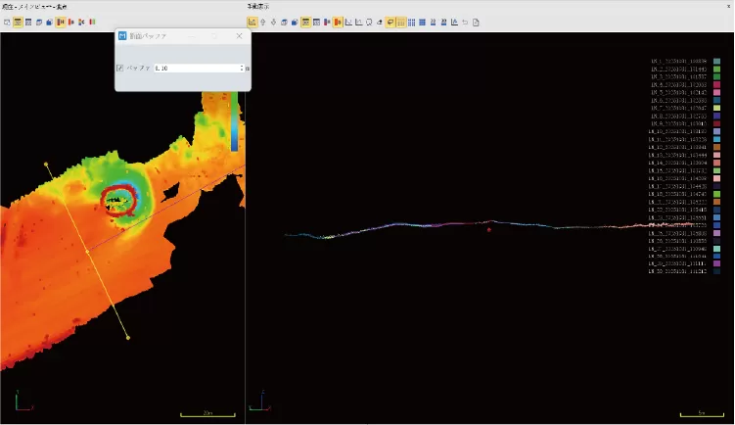Viewport: 735px width, 425px height.
Task: Toggle the バッファ checkbox in the dialog
Action: coord(119,69)
